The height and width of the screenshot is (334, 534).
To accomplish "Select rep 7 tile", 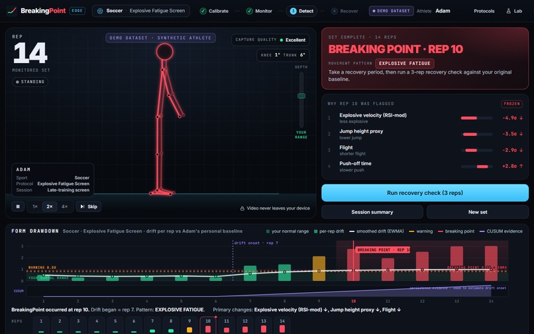I will click(x=152, y=325).
